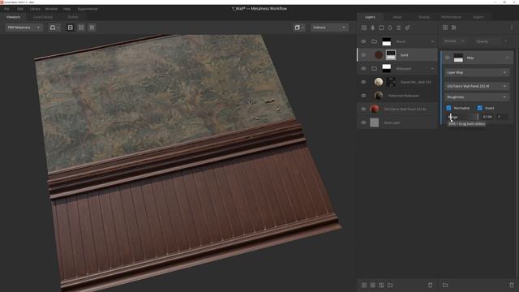The width and height of the screenshot is (519, 292).
Task: Click the Solid layer brown color swatch
Action: [379, 55]
